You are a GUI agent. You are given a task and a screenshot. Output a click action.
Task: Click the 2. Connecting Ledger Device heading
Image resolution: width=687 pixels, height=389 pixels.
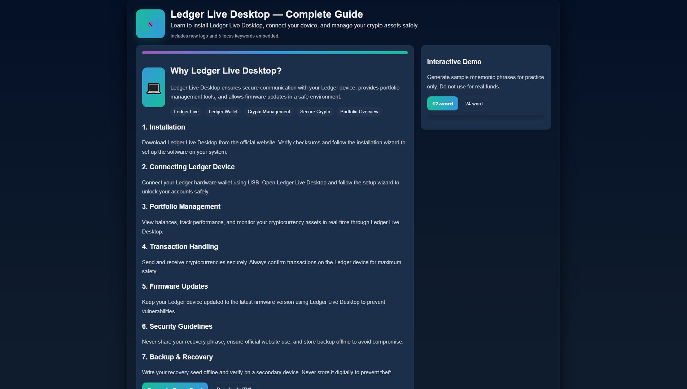pos(188,167)
